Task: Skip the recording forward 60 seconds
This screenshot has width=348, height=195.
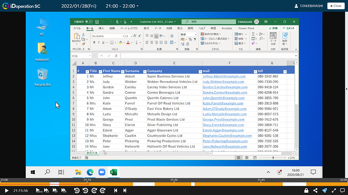Action: pos(103,190)
